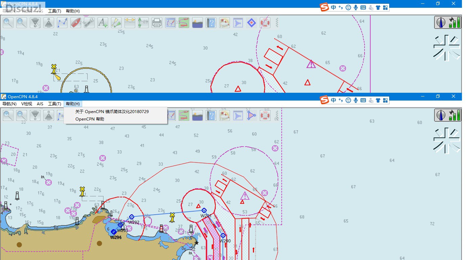The image size is (466, 260).
Task: Open GPS status bars in top window
Action: coord(455,22)
